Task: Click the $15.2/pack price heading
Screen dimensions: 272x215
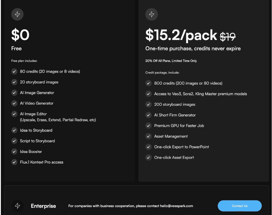Action: coord(181,35)
